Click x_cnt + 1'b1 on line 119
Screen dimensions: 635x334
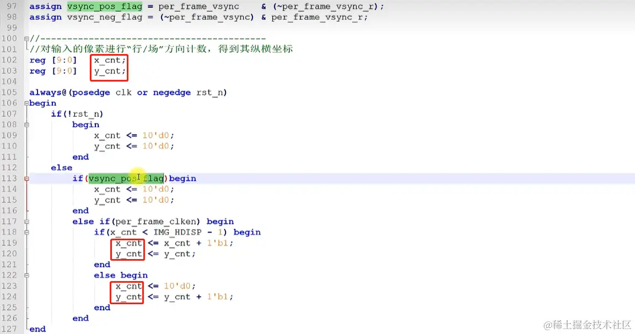pyautogui.click(x=197, y=243)
